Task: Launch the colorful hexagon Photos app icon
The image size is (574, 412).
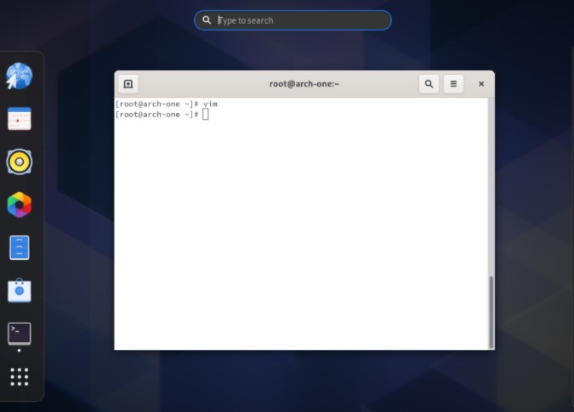Action: tap(20, 205)
